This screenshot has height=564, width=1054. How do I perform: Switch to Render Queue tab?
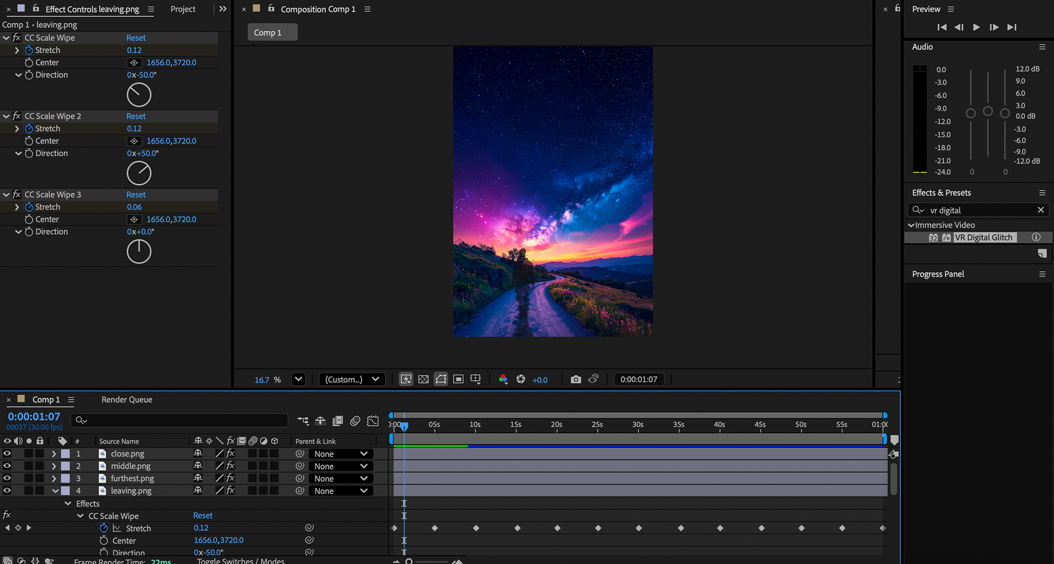[x=127, y=399]
